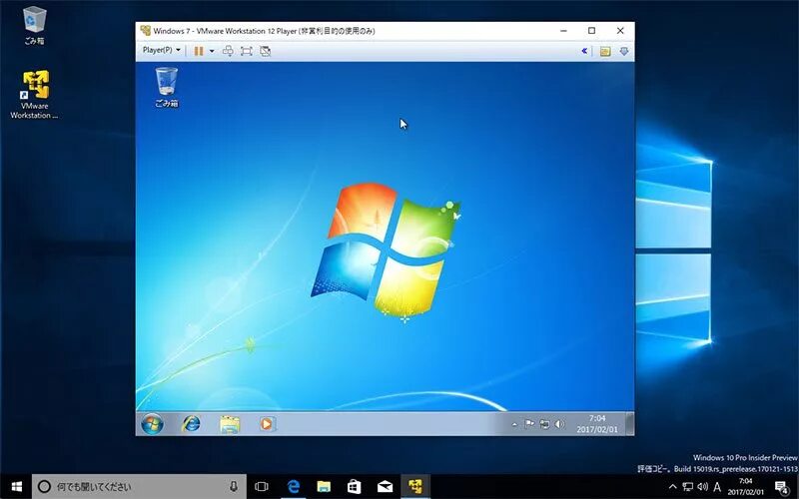Screen dimensions: 799x499
Task: Open Task View on the host taskbar
Action: click(x=262, y=487)
